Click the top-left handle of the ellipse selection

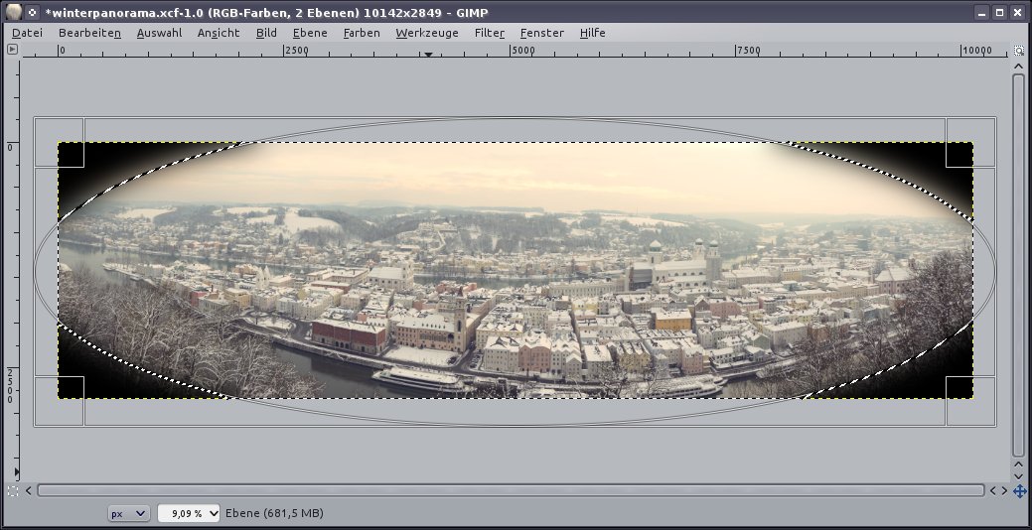click(60, 142)
